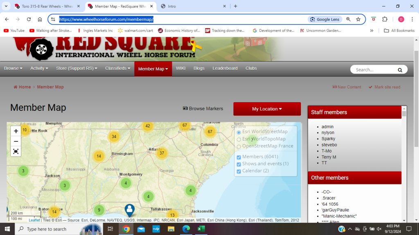Open Microsoft Edge from the taskbar

[x=186, y=229]
